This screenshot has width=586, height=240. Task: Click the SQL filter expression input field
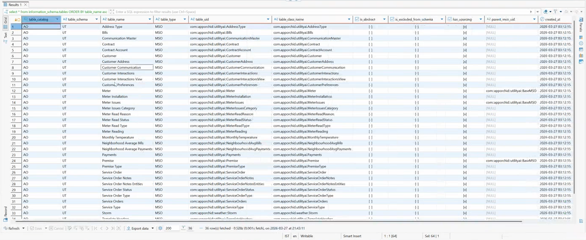[x=321, y=12]
